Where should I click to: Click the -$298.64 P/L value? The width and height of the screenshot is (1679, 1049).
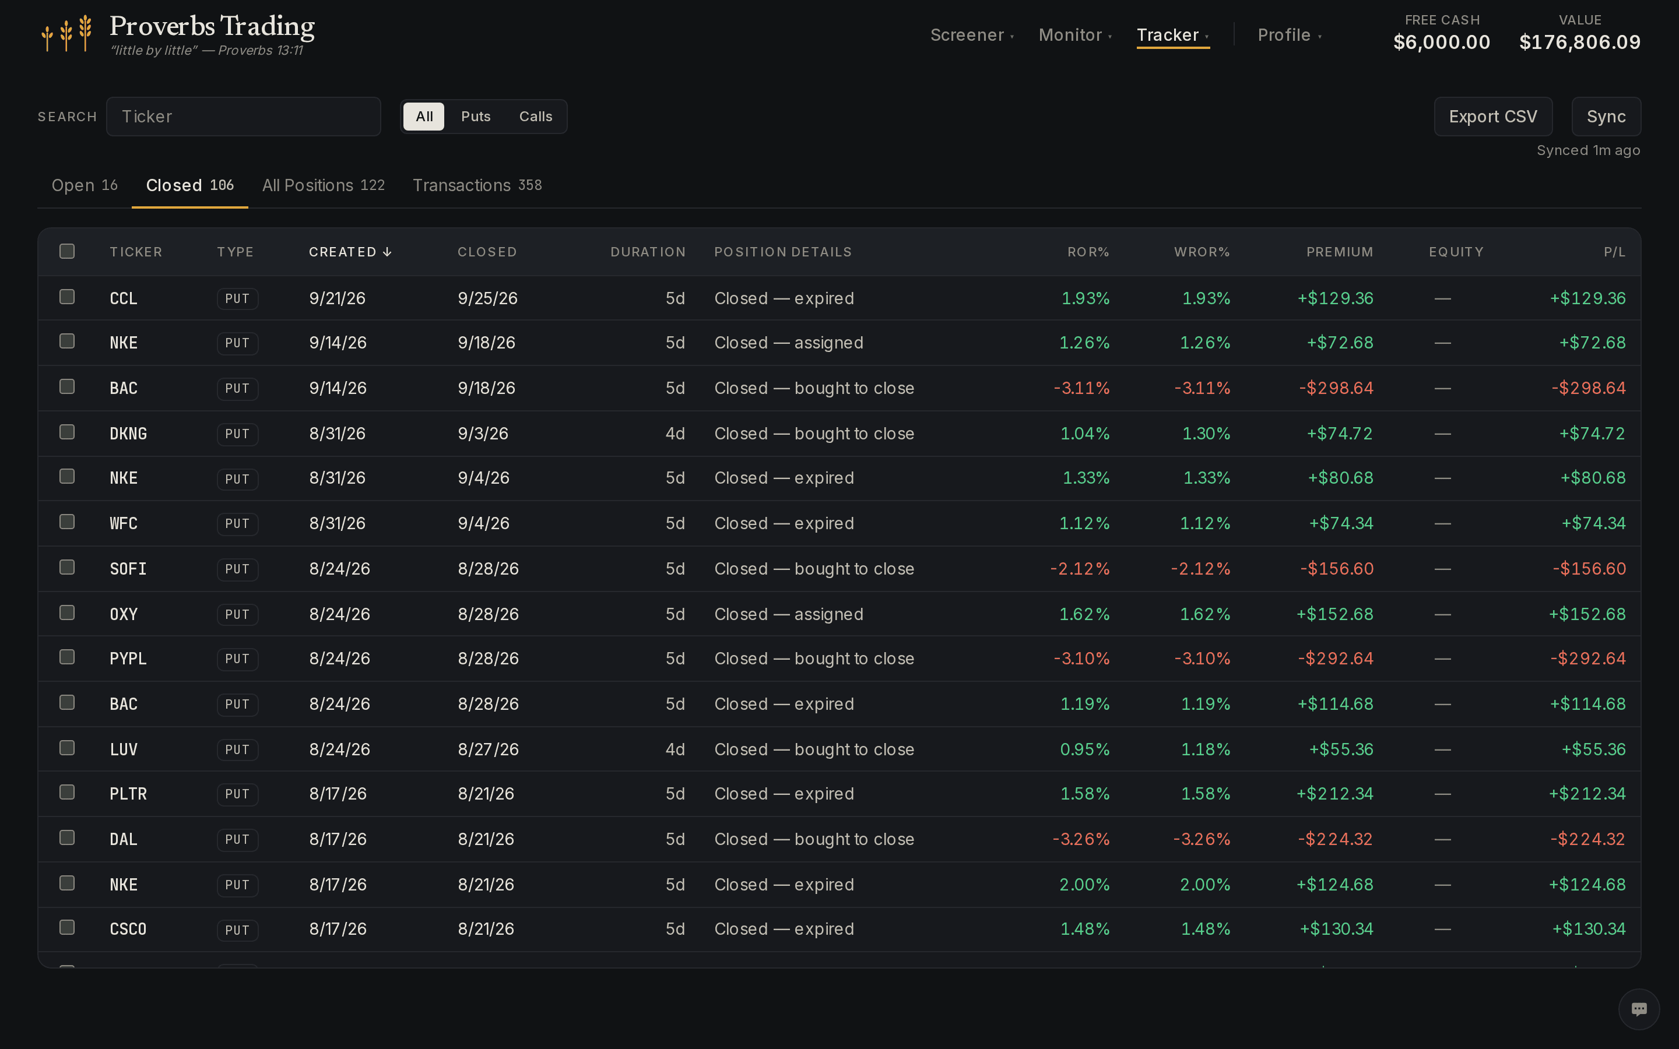click(1588, 388)
